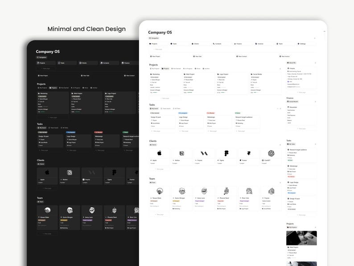The width and height of the screenshot is (354, 266).
Task: Open About Me panel options icon
Action: tap(315, 63)
